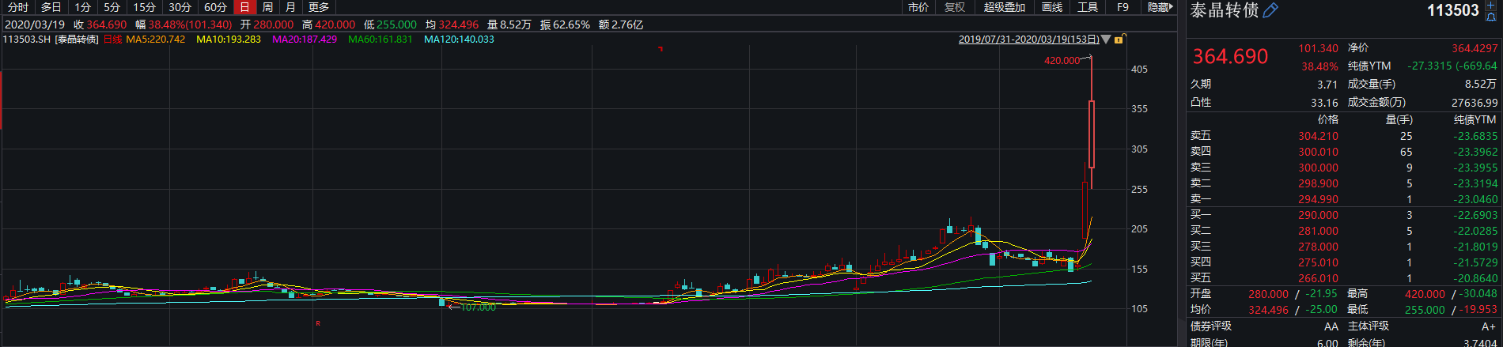Click 卖三 price 300.000
Image resolution: width=1503 pixels, height=347 pixels.
click(1318, 168)
